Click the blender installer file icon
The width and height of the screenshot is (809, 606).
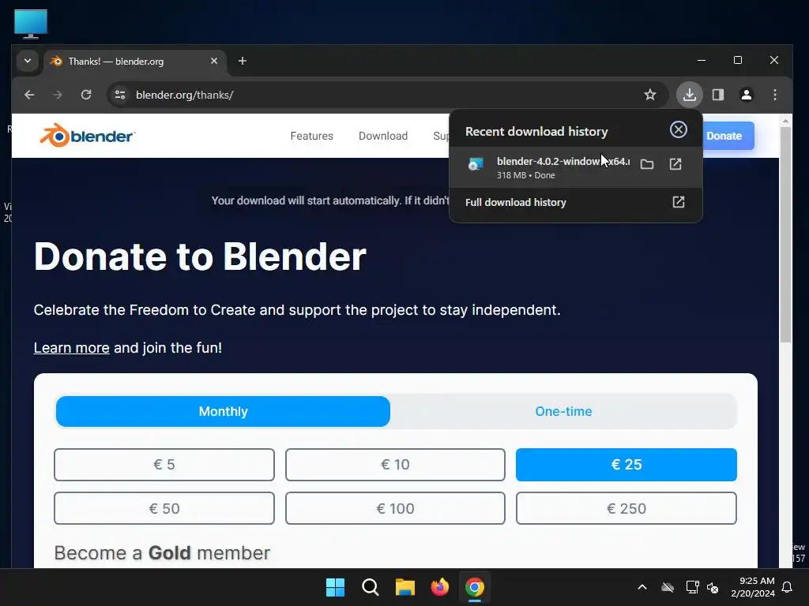(x=475, y=164)
